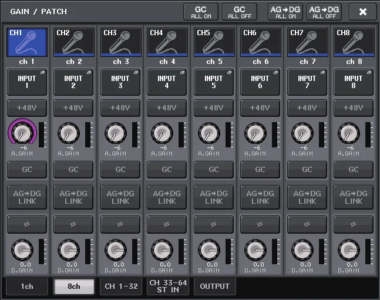The image size is (380, 300).
Task: Select the ch 7 D.GAIN knob
Action: coord(302,250)
